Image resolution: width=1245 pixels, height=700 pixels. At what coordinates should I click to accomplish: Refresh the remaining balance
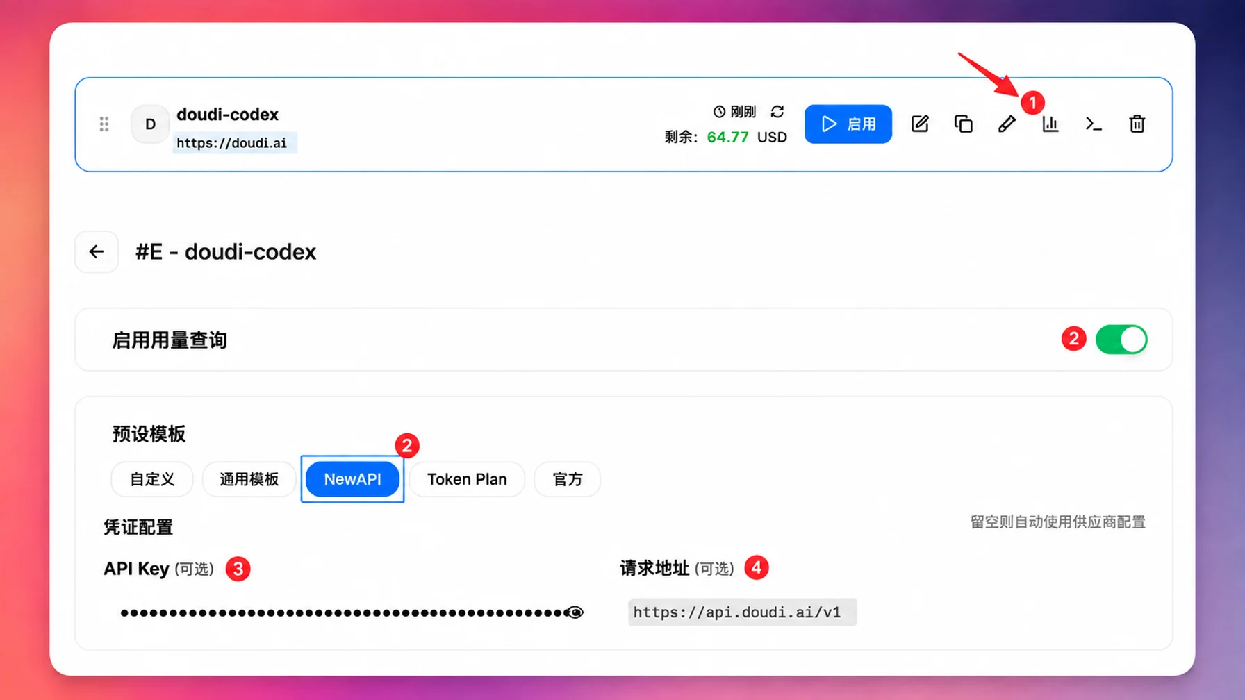(777, 111)
